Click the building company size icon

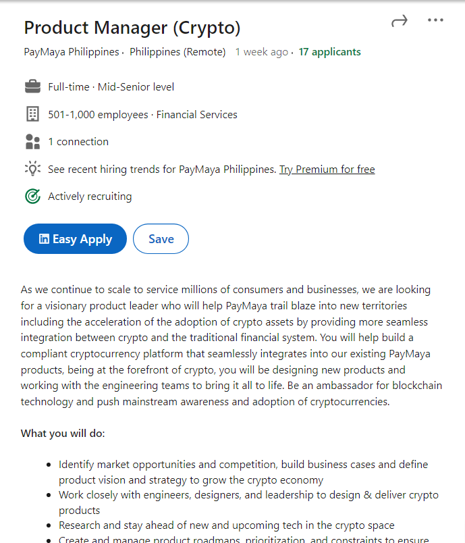[x=32, y=114]
